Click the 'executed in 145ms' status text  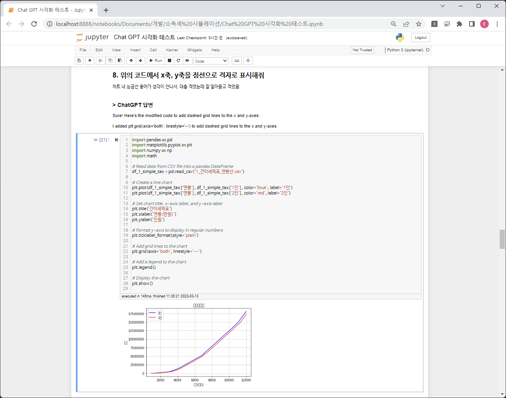(x=160, y=296)
